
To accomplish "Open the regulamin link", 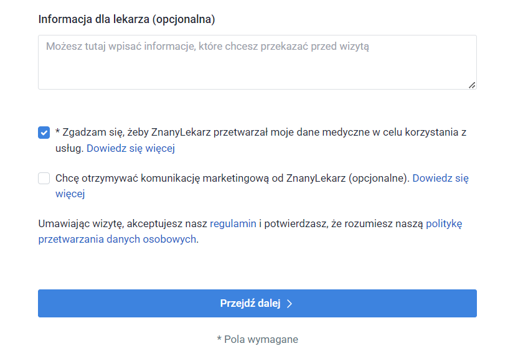I will click(233, 223).
